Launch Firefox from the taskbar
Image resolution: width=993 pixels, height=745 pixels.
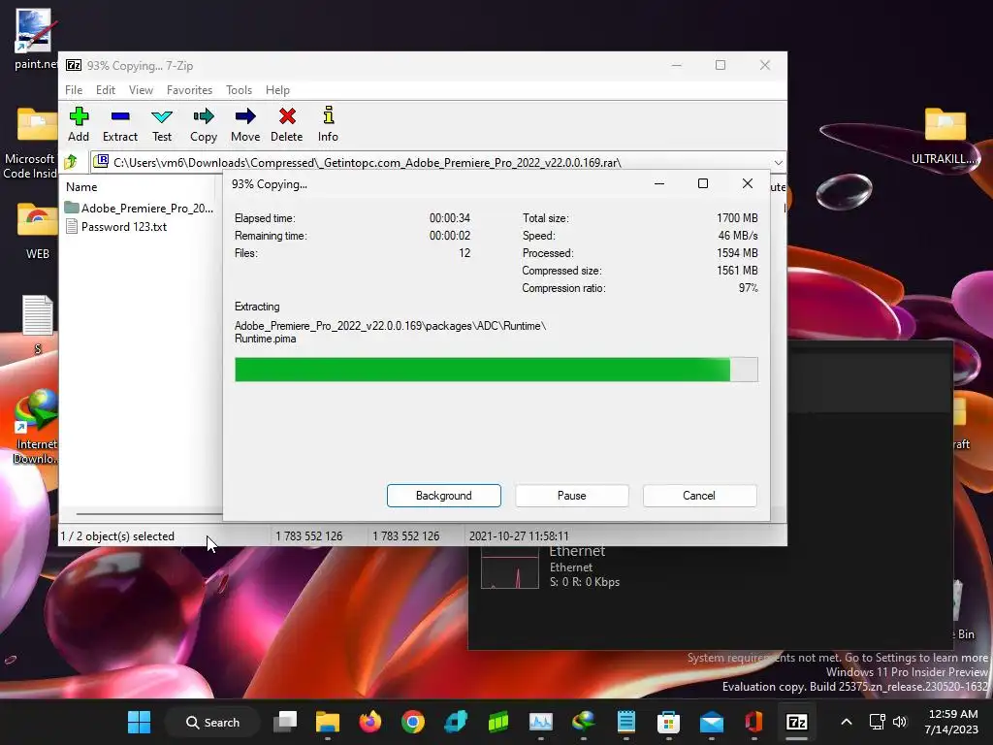pos(370,722)
